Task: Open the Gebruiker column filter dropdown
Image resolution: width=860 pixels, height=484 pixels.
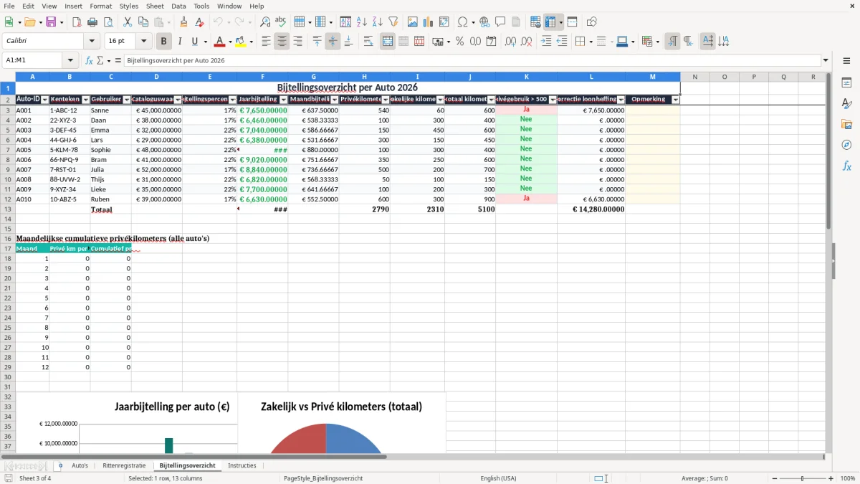Action: click(x=127, y=100)
